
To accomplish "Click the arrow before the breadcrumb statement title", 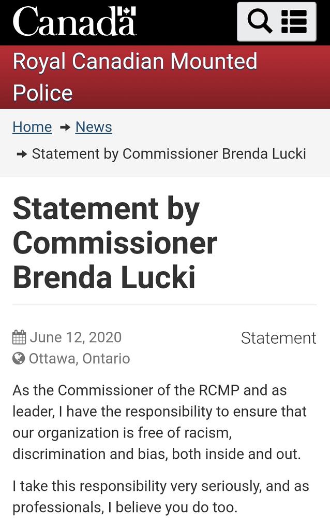I will (22, 154).
